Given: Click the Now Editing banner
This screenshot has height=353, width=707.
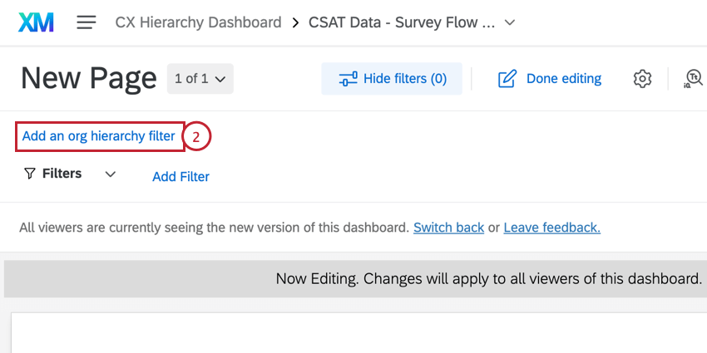Looking at the screenshot, I should [x=489, y=279].
